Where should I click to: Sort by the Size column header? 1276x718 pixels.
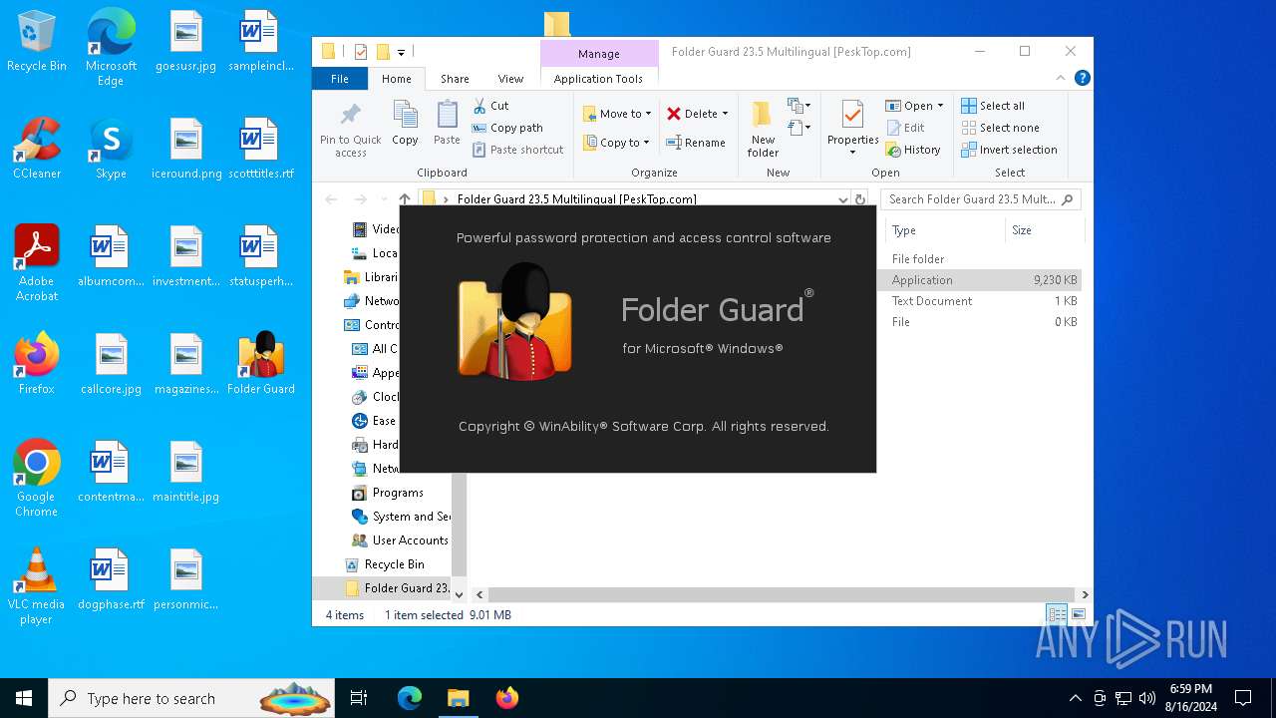[1044, 230]
